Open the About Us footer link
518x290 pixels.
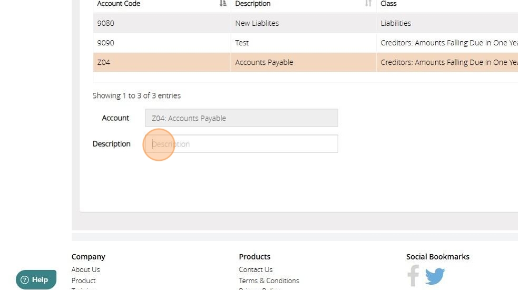85,269
